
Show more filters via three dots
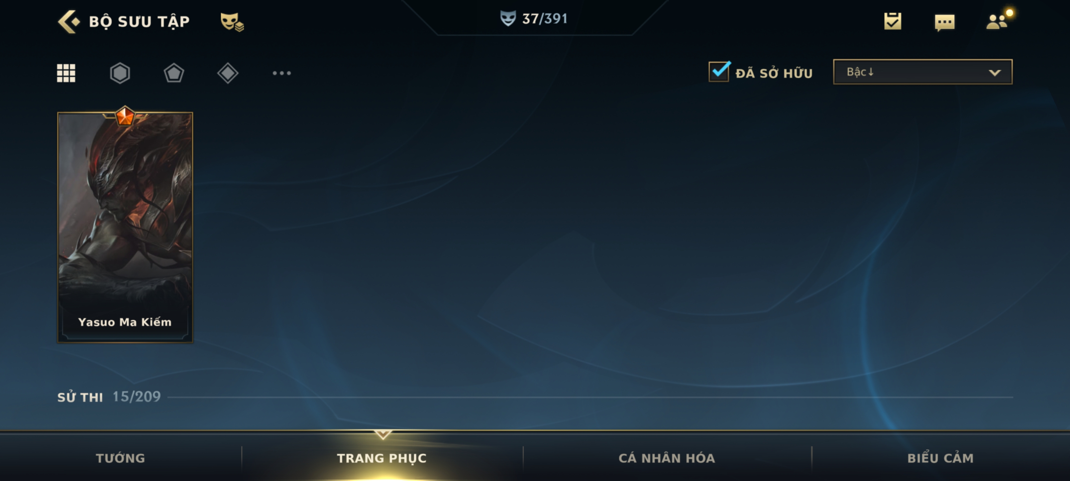282,73
